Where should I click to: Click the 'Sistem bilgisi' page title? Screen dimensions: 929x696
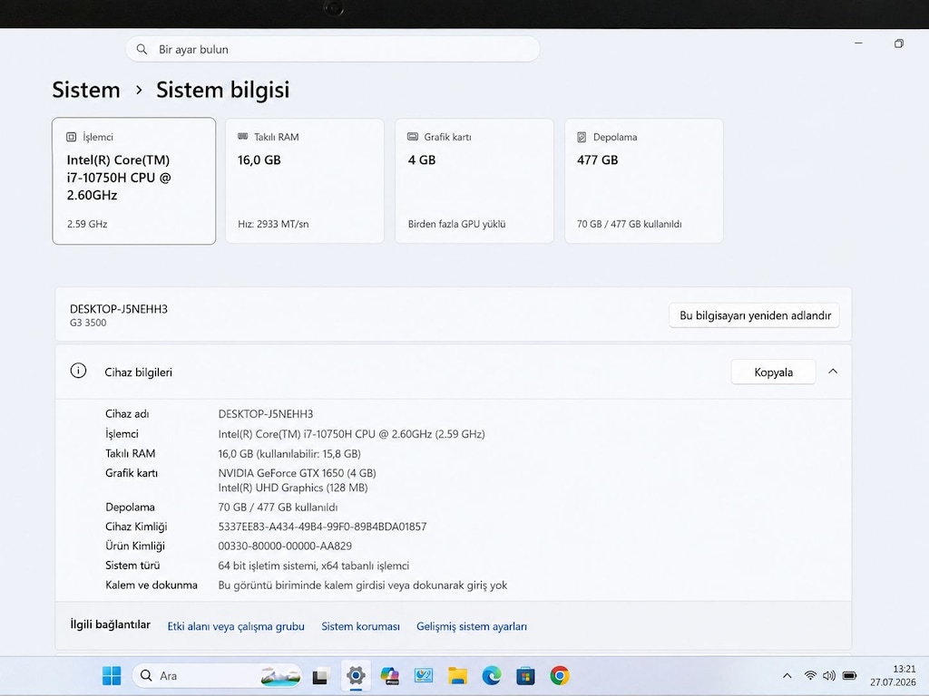point(223,90)
